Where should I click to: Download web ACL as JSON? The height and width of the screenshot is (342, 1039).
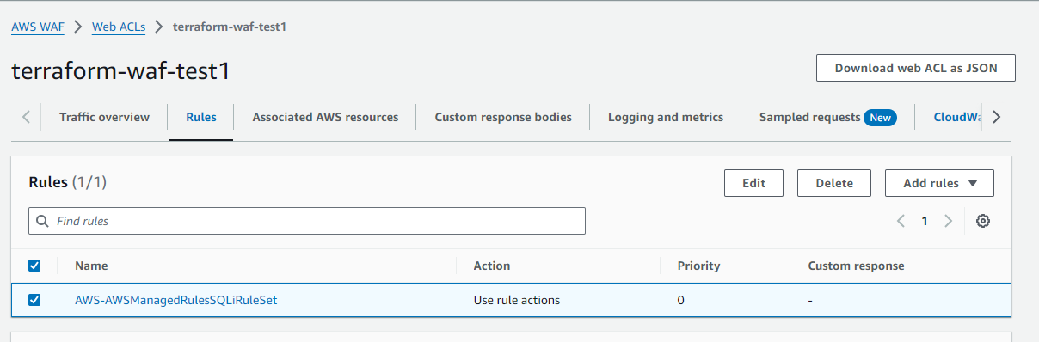(x=916, y=68)
